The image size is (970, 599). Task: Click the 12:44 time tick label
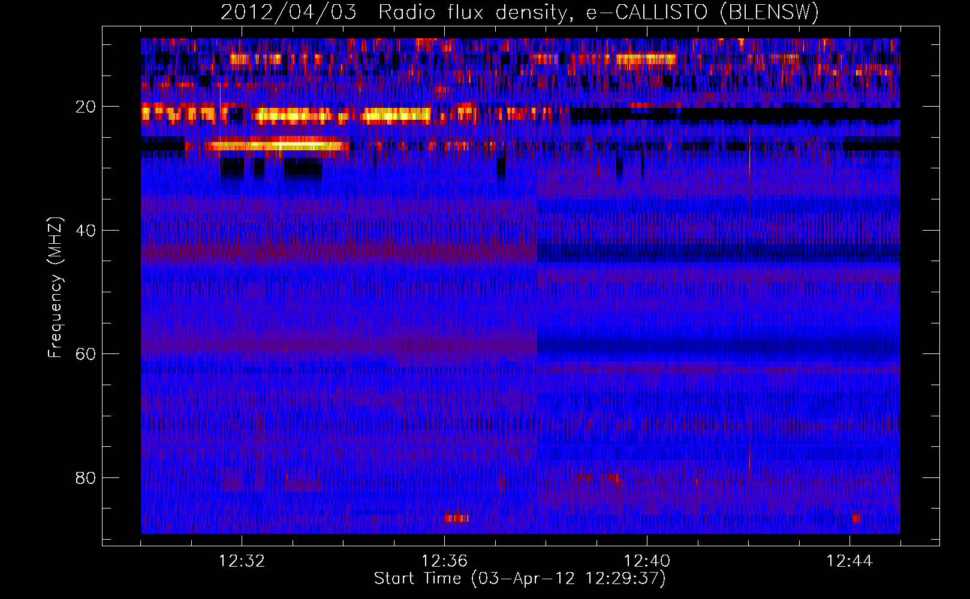click(849, 561)
